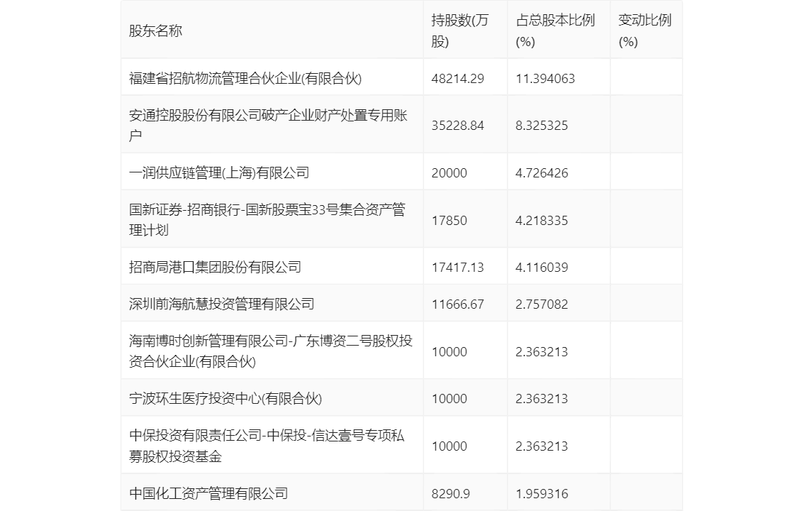Viewport: 804px width, 511px height.
Task: Click the value 8290.9
Action: click(x=450, y=493)
